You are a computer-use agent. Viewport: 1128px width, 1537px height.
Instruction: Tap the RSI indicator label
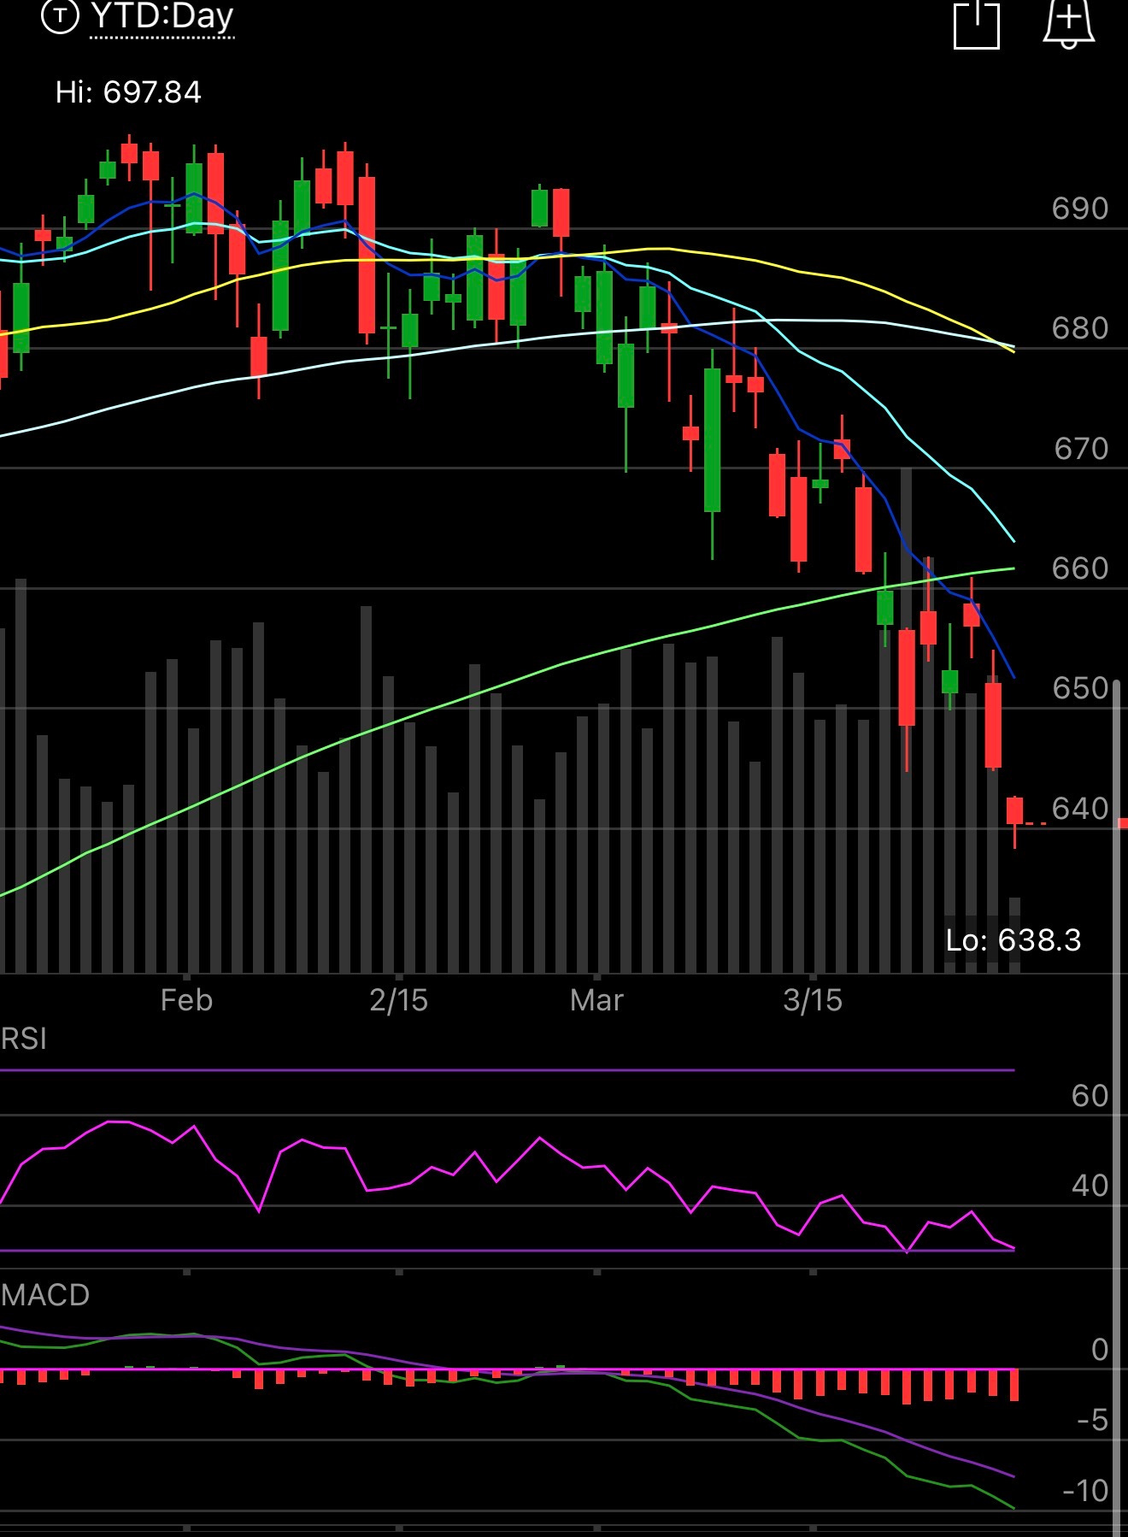coord(24,1039)
